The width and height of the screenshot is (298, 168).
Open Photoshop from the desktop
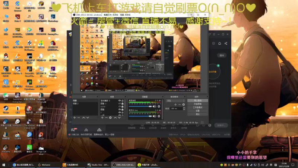click(53, 18)
